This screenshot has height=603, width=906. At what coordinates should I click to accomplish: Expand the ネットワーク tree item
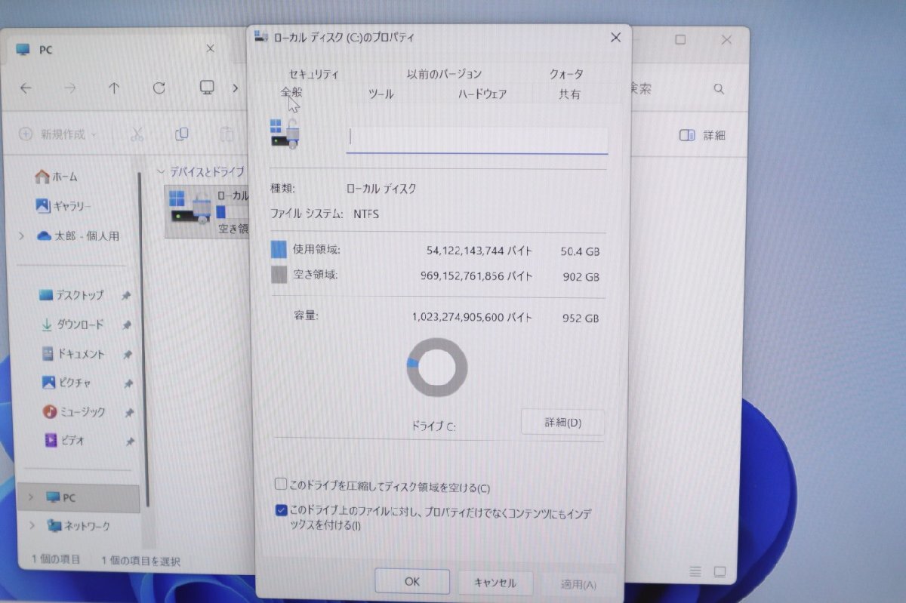(x=31, y=526)
